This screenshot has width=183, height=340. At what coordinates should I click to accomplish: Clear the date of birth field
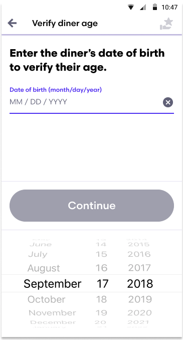coord(168,102)
